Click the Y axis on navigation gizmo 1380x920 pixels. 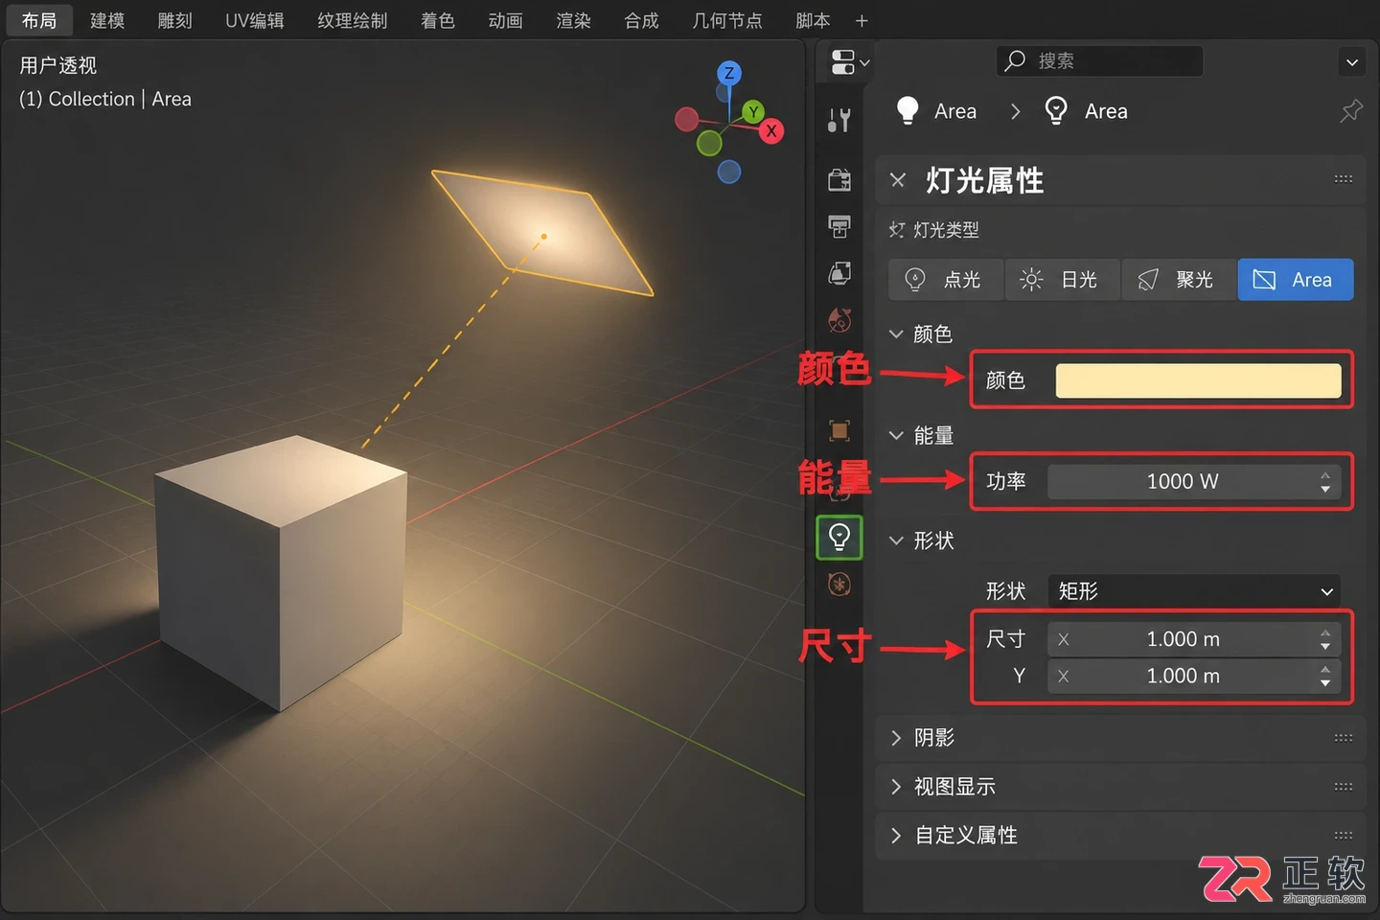pos(753,112)
